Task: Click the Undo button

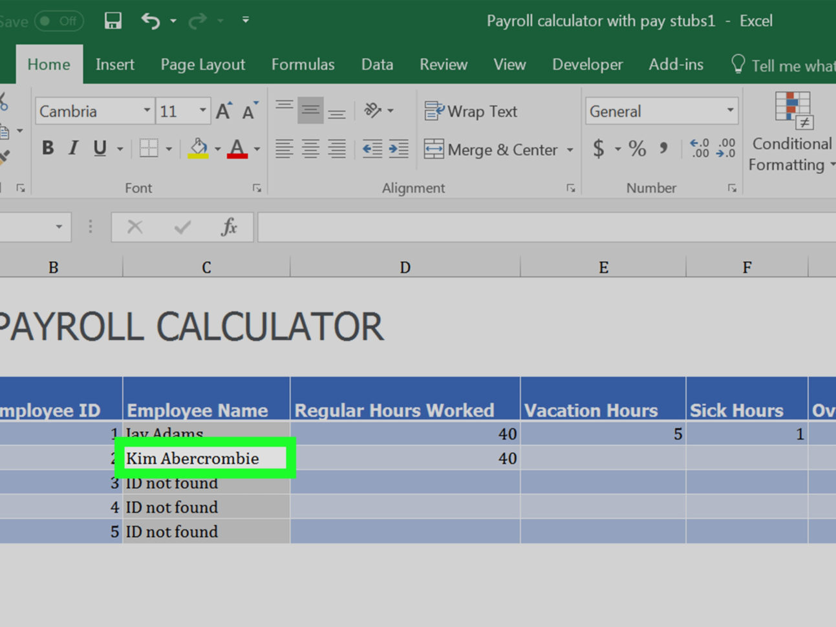Action: pyautogui.click(x=150, y=20)
